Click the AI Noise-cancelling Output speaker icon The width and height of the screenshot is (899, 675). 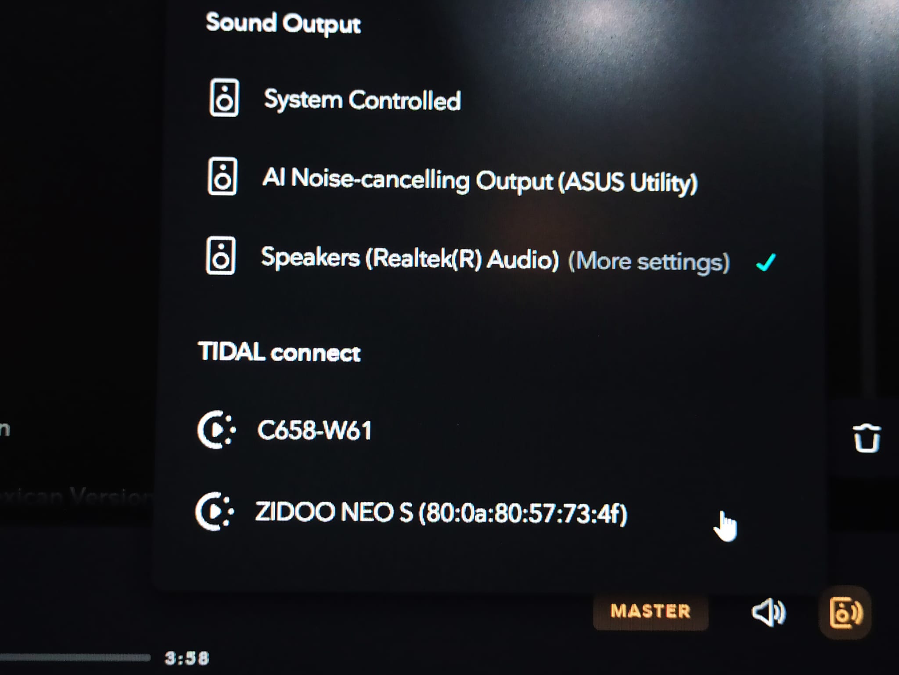222,176
